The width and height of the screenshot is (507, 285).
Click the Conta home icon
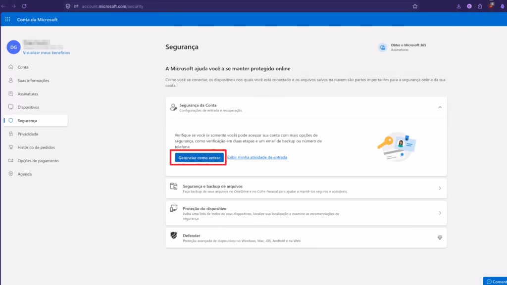click(11, 67)
